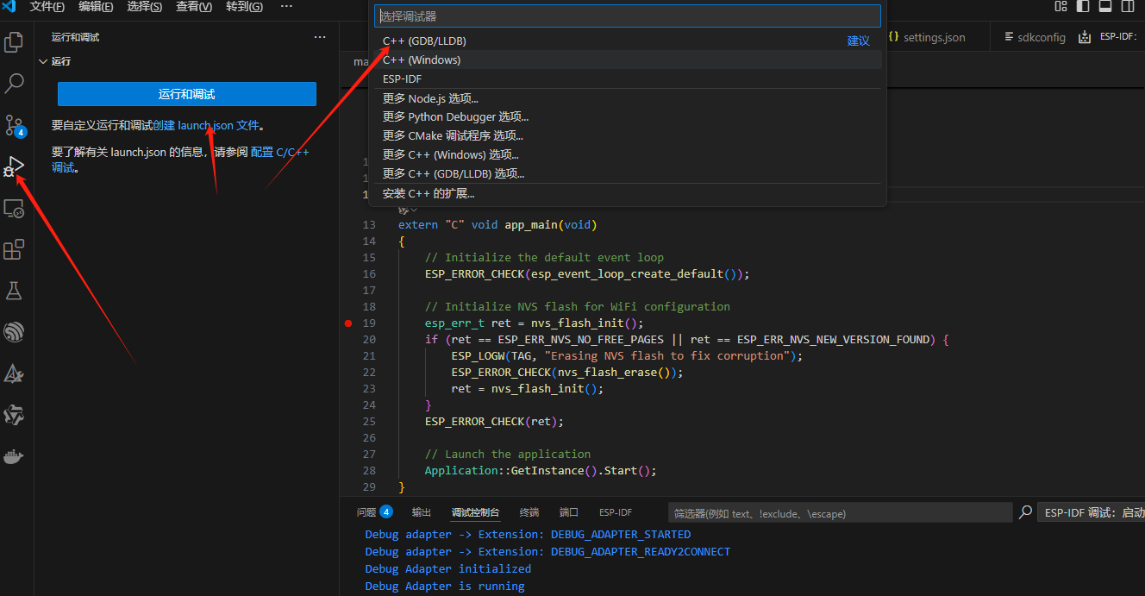Screen dimensions: 1145x596
Task: Choose C++ (Windows) debugger option
Action: (x=628, y=60)
